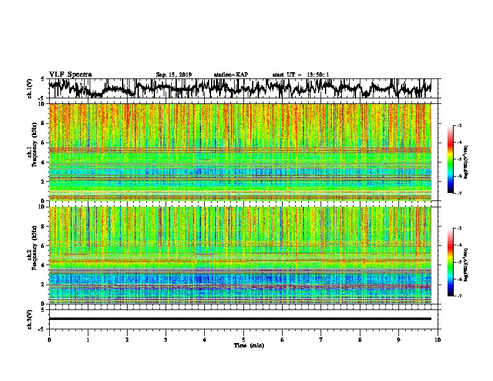The width and height of the screenshot is (493, 381).
Task: Click the ch.2 color scale bar
Action: 451,262
